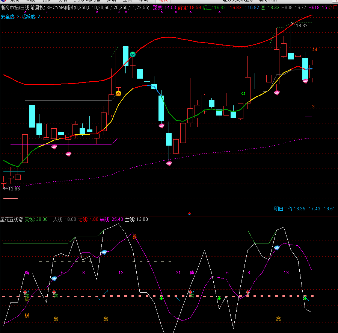This screenshot has height=333, width=338.
Task: Click the 18.32 high price annotation
Action: [301, 26]
